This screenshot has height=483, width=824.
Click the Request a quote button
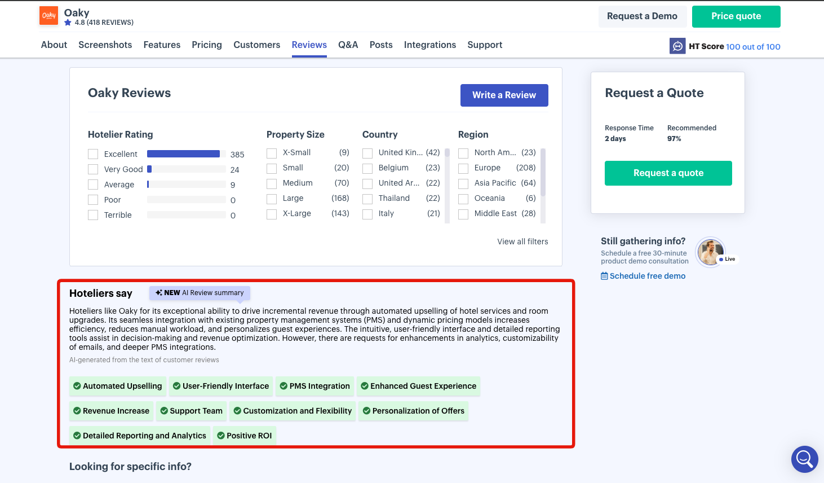[668, 173]
